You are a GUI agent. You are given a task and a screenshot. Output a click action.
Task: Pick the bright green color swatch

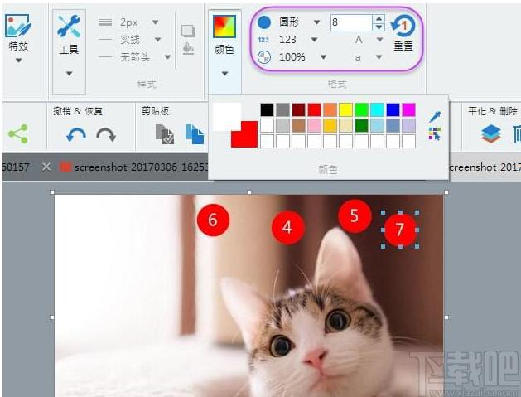[361, 109]
